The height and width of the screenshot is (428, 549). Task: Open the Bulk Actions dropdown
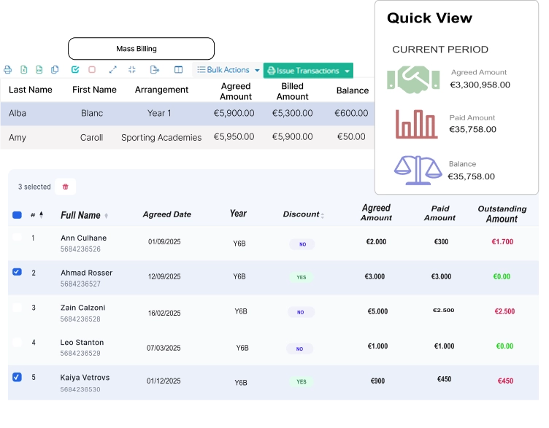(227, 70)
